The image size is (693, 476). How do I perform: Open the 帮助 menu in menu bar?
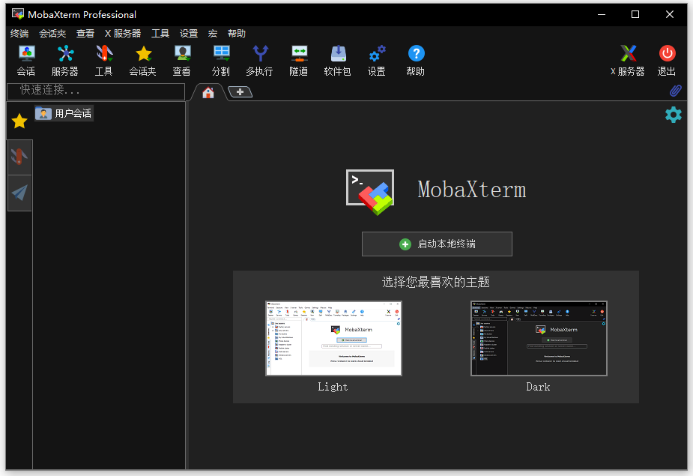pos(237,34)
